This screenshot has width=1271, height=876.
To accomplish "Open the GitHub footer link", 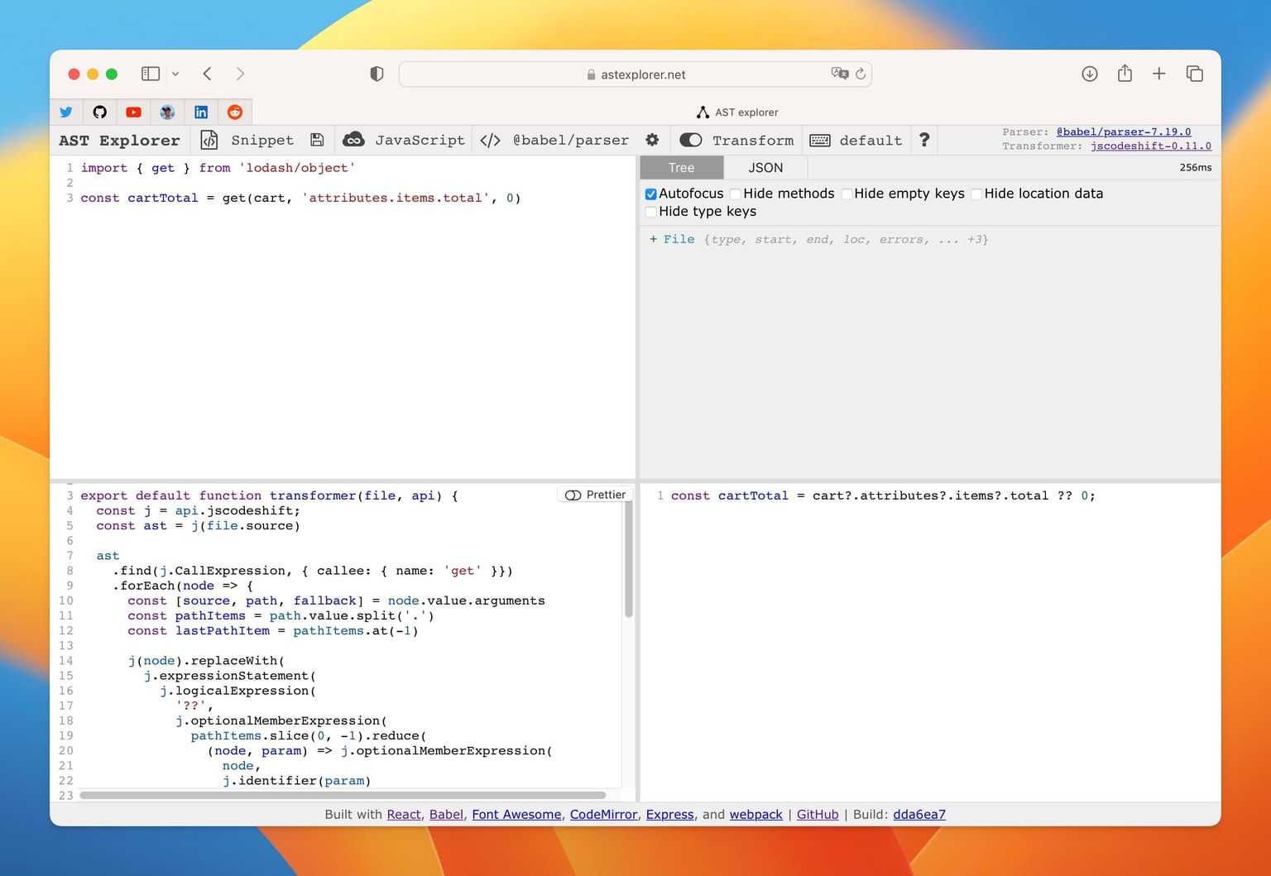I will click(x=818, y=815).
